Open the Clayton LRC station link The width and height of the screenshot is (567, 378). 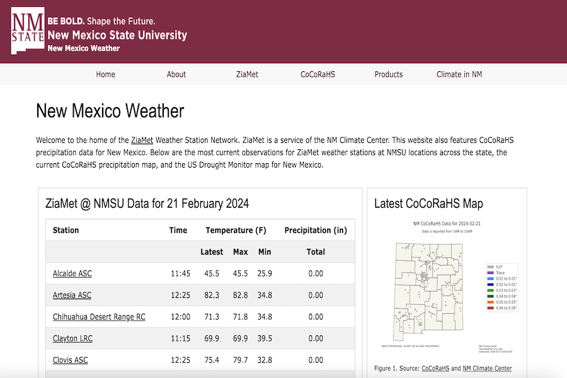coord(72,338)
